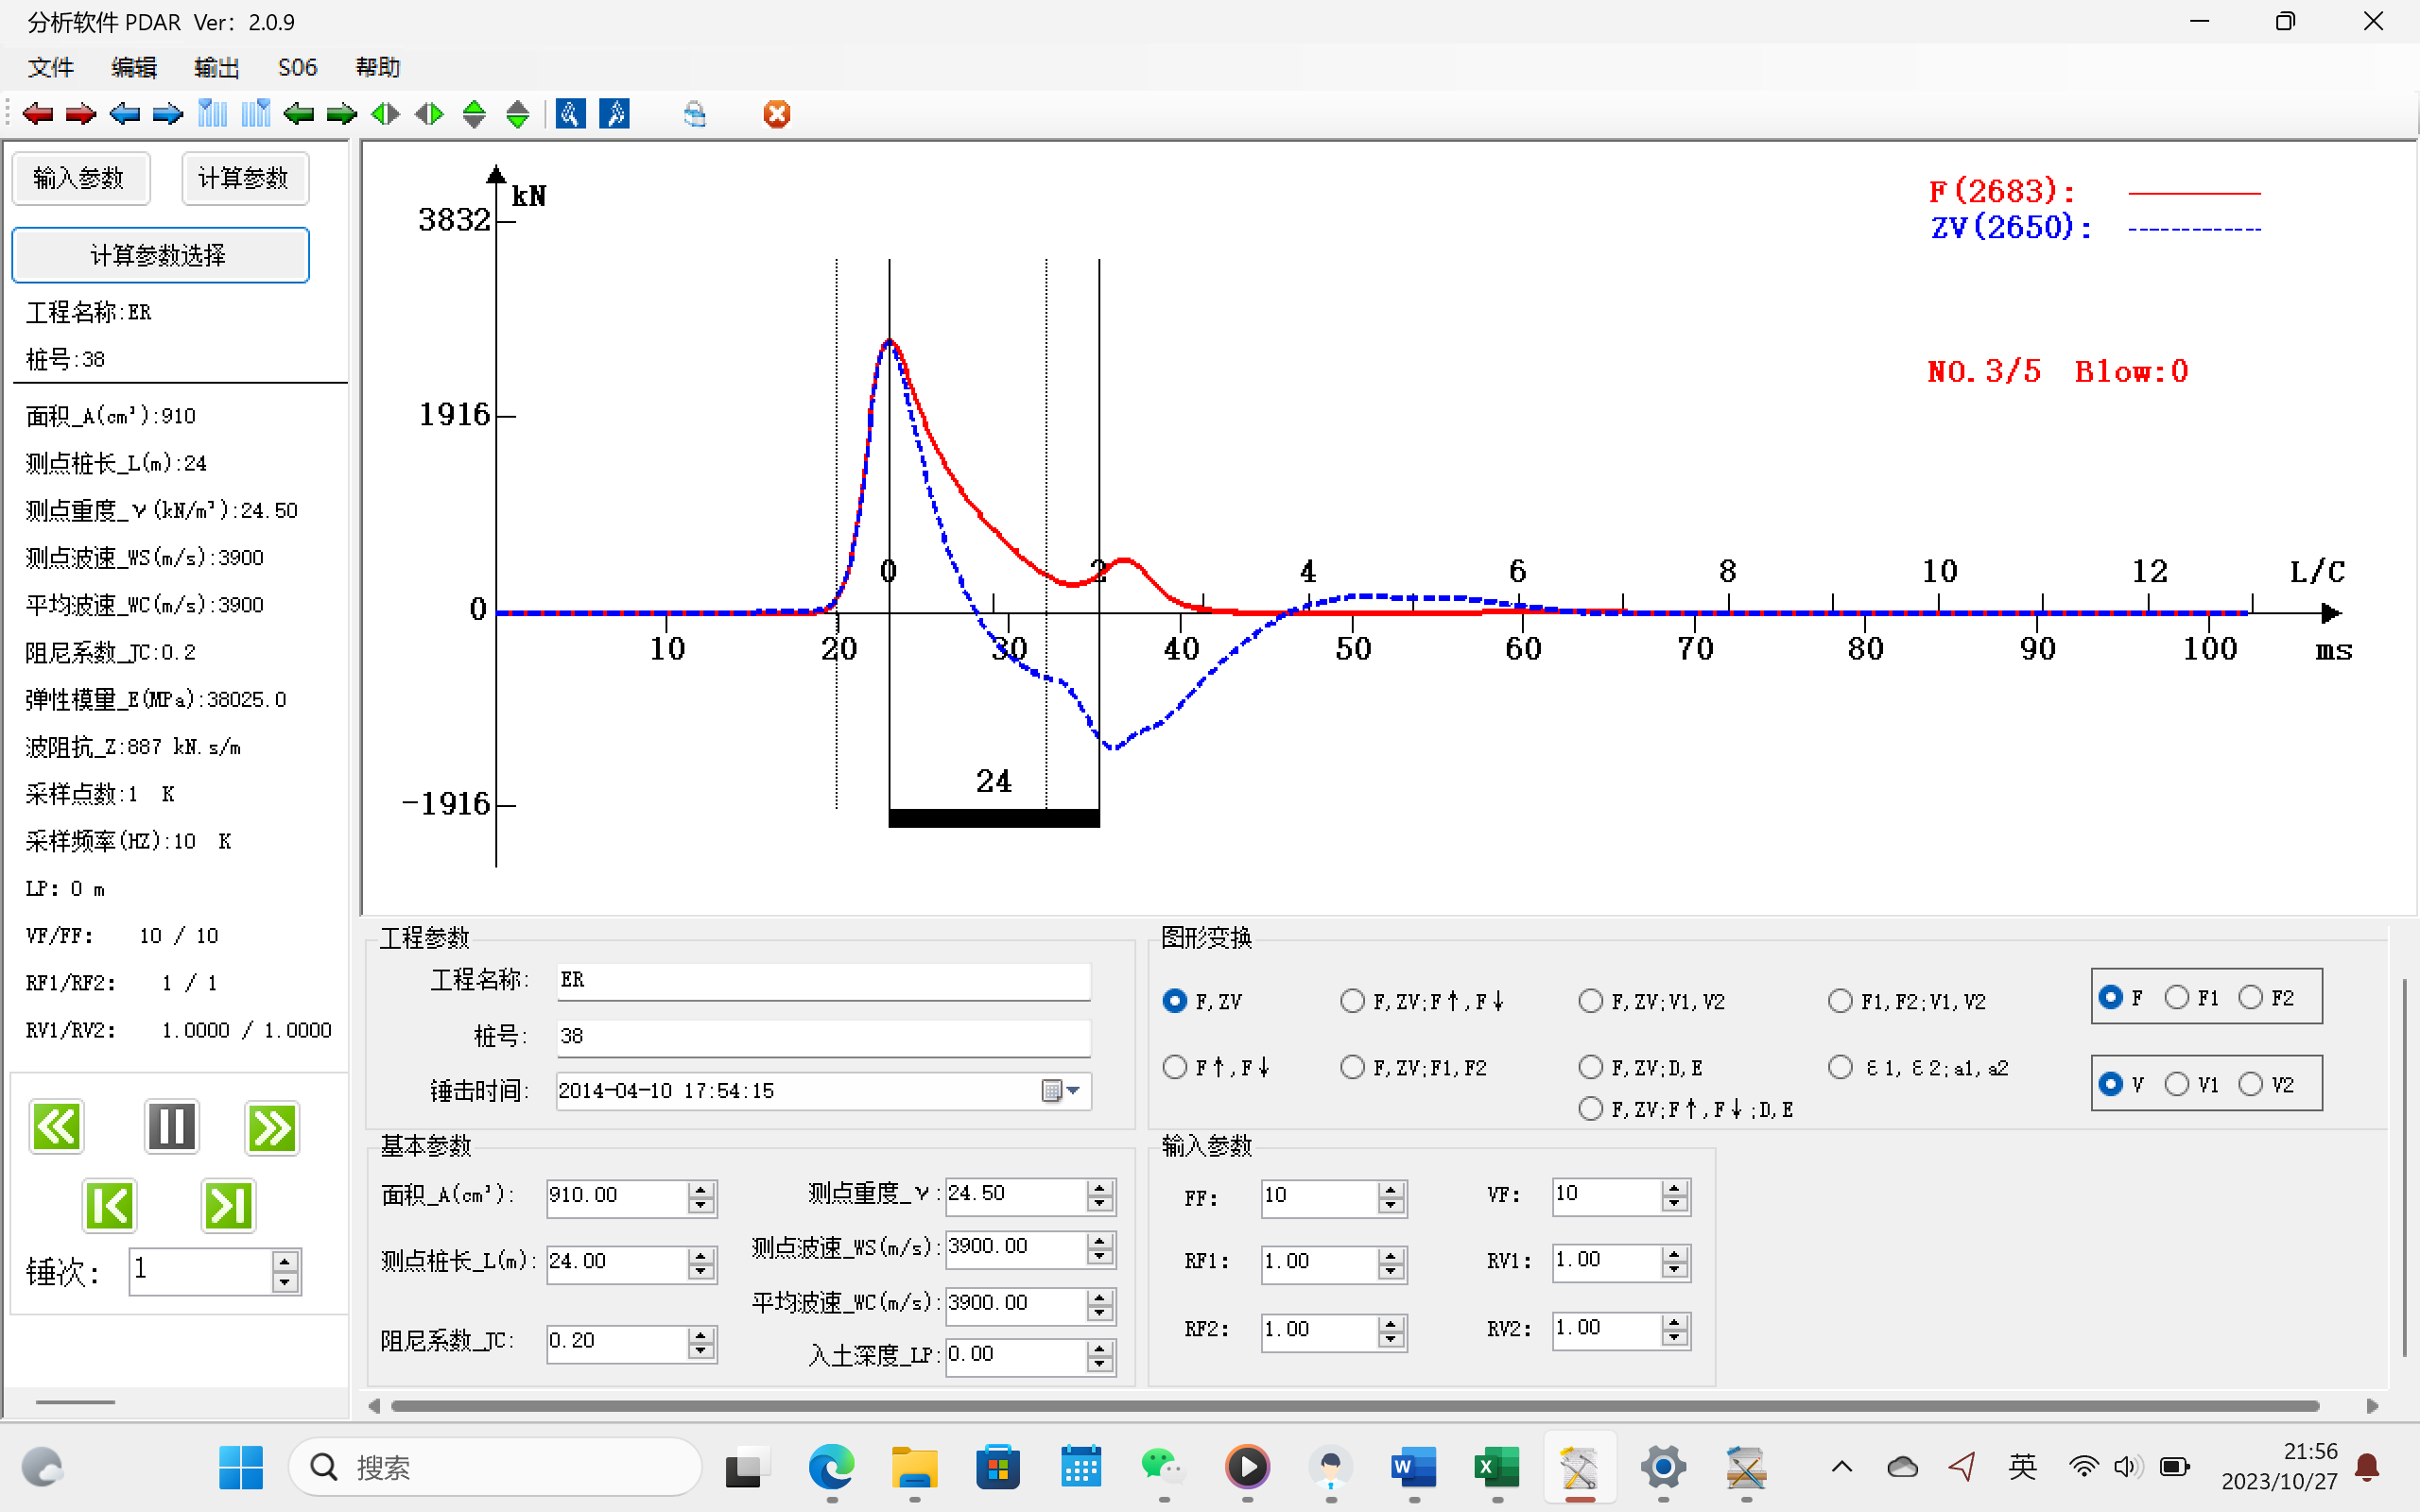The height and width of the screenshot is (1512, 2420).
Task: Select the F,ZV;D,E graph option
Action: click(1590, 1068)
